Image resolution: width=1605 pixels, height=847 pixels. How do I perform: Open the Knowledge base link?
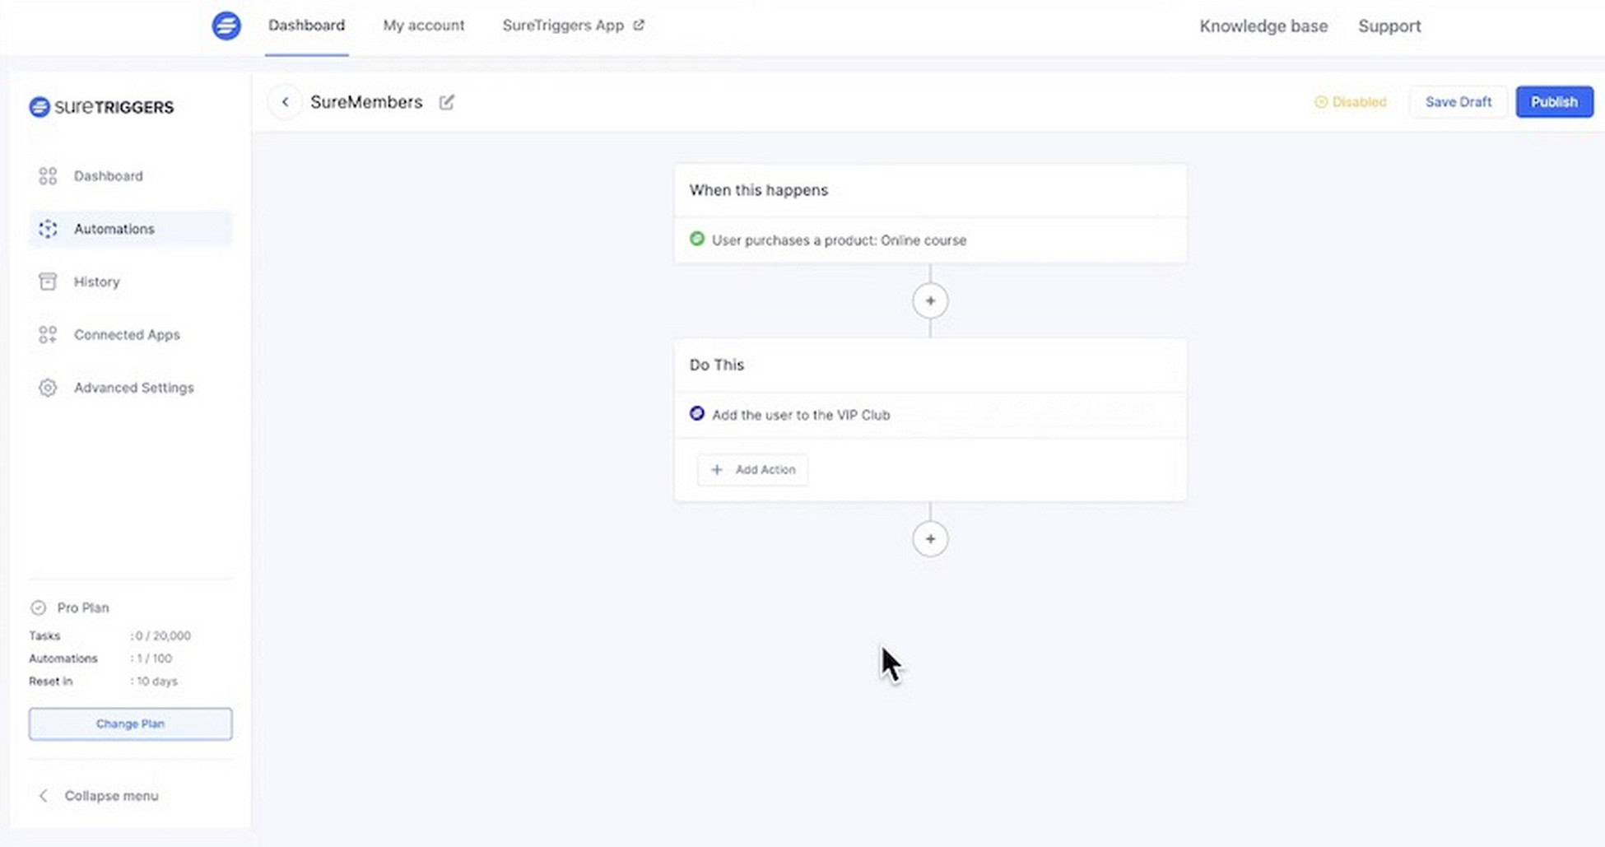click(1263, 26)
